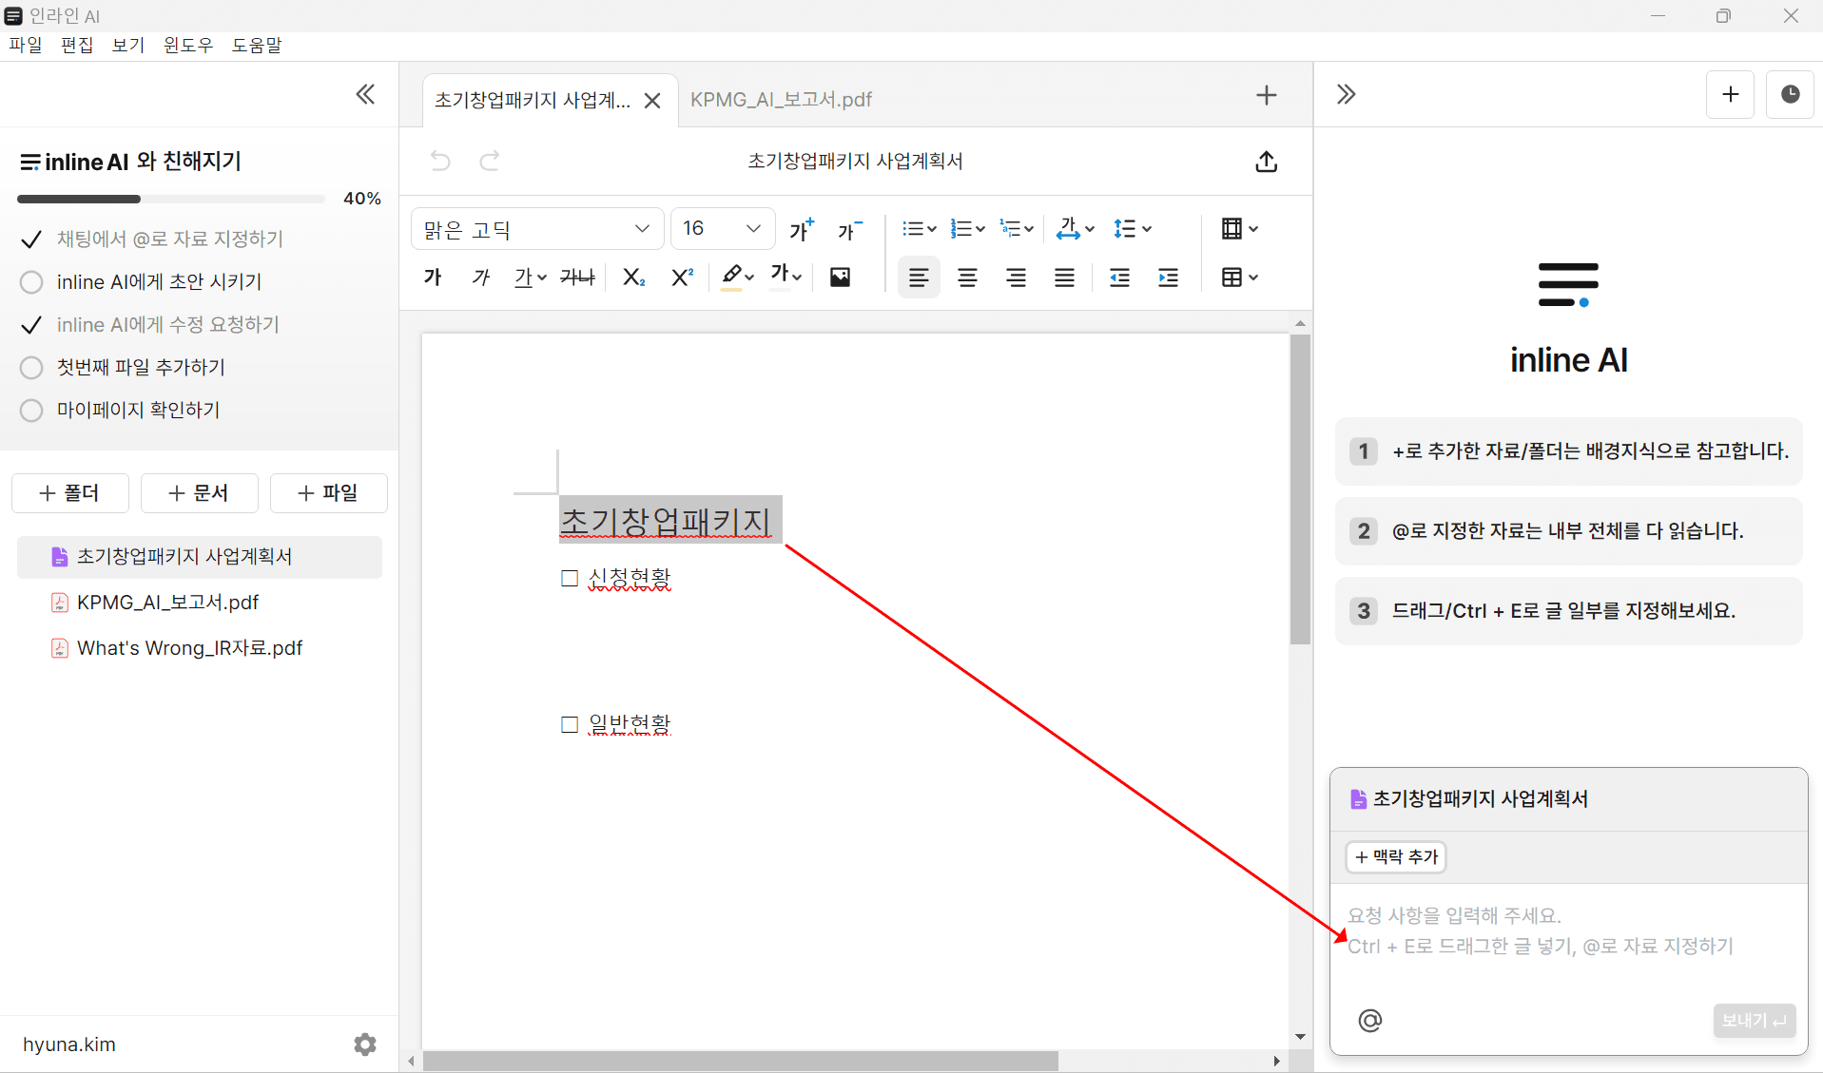Apply superscript formatting
The height and width of the screenshot is (1073, 1823).
[x=682, y=277]
